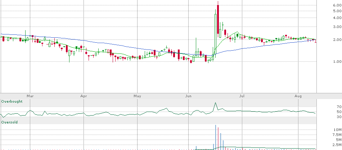This screenshot has height=150, width=342.
Task: Click the 70 RSI scale value
Action: (x=339, y=107)
